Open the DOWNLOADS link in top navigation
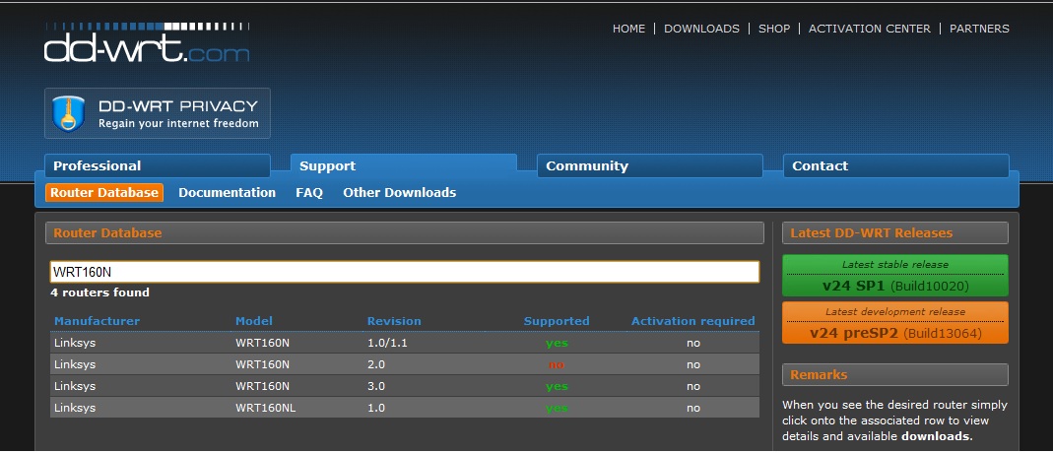This screenshot has width=1053, height=453. [x=701, y=29]
